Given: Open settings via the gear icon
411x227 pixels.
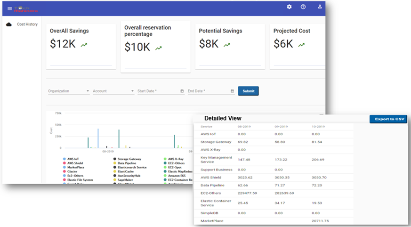Looking at the screenshot, I should point(290,7).
